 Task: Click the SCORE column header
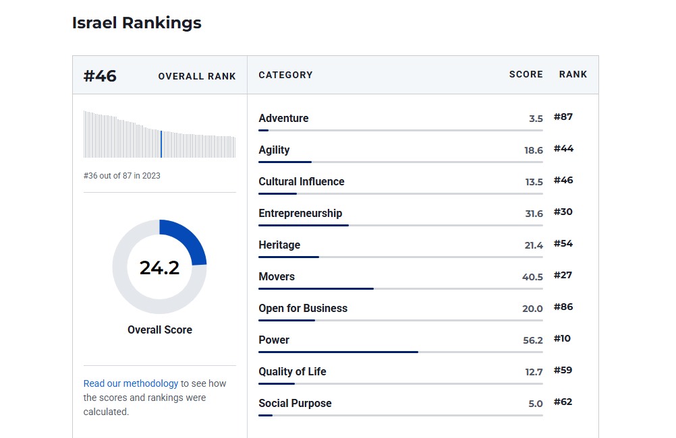[526, 75]
